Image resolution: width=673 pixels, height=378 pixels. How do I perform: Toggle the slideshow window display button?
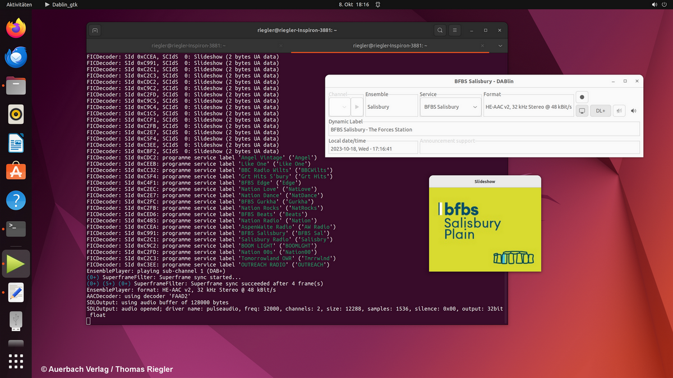click(x=582, y=111)
